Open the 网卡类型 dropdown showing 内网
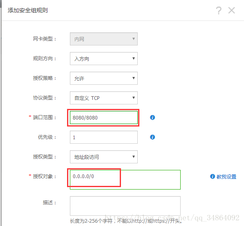The height and width of the screenshot is (226, 244). 104,39
